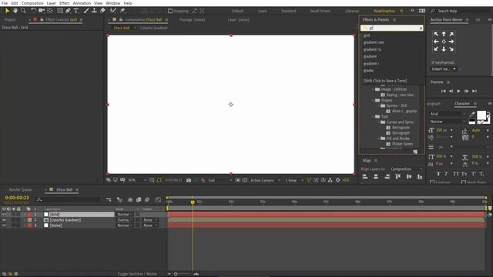Select the Roto Brush tool
This screenshot has width=493, height=277.
point(113,11)
